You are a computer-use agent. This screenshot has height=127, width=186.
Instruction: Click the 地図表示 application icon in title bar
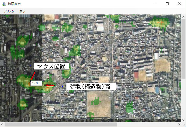4,4
